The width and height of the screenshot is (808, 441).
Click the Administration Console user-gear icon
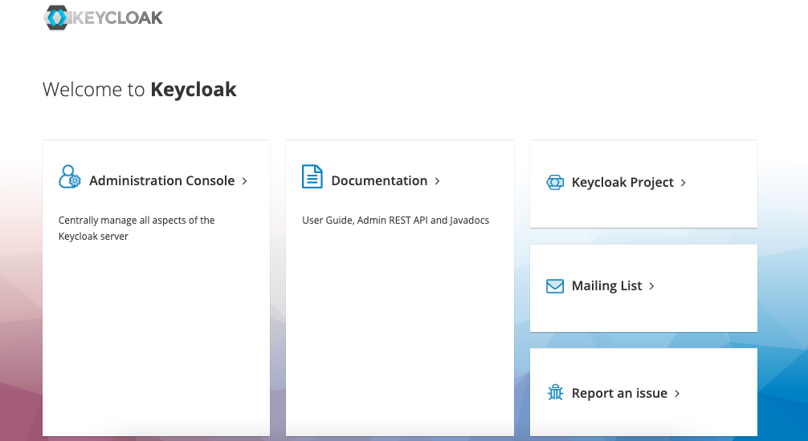point(70,176)
